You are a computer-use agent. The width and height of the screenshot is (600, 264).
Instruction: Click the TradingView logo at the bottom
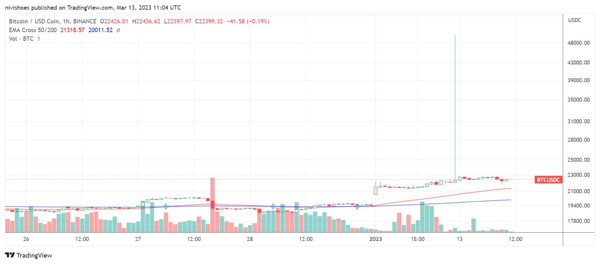tap(29, 255)
